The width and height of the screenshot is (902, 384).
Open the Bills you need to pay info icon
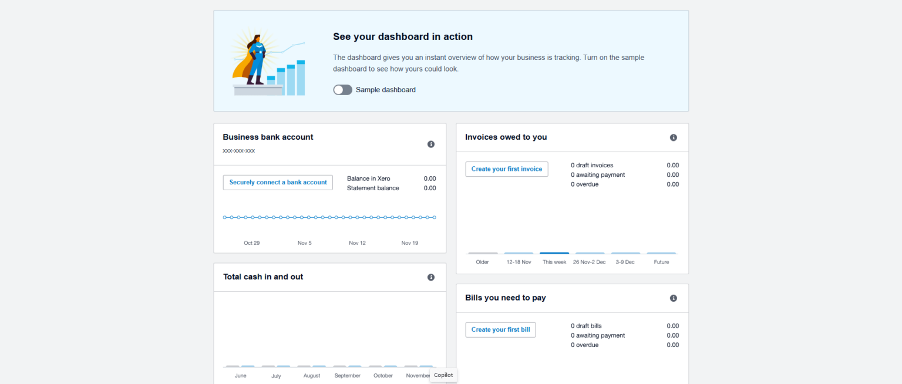tap(673, 298)
